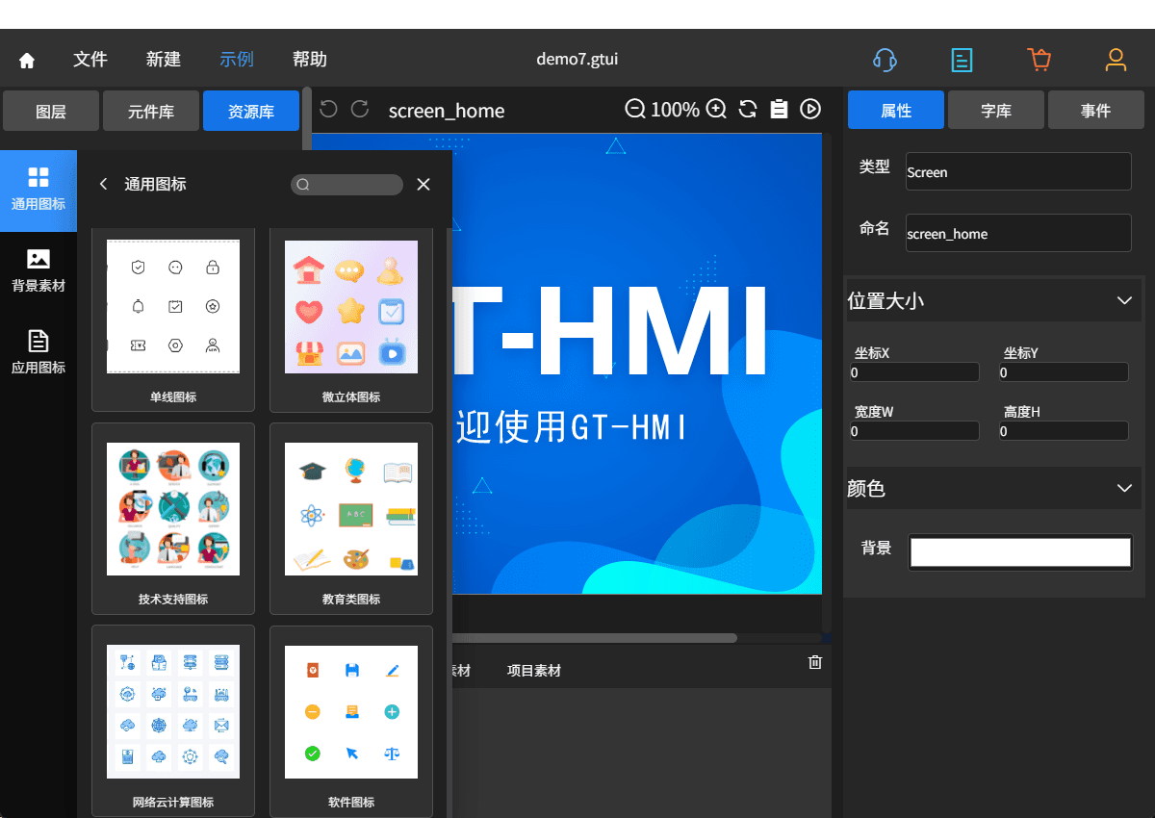Open the 项目素材 tab

(x=534, y=671)
